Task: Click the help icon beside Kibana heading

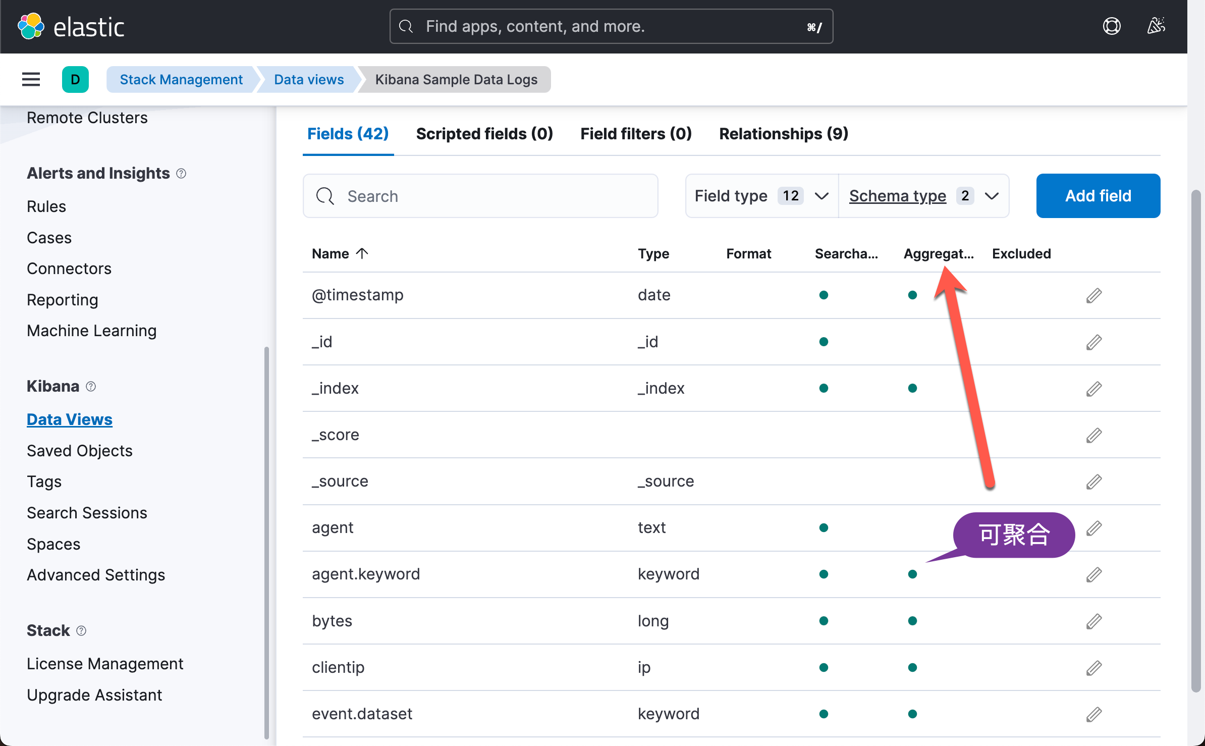Action: point(91,386)
